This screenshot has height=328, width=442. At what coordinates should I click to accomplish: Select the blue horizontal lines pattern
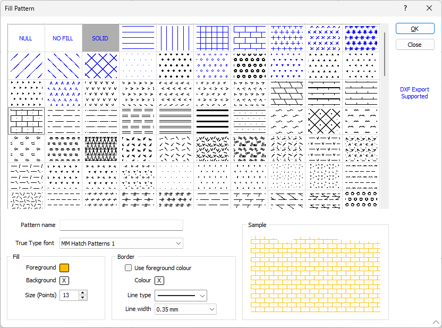[138, 38]
